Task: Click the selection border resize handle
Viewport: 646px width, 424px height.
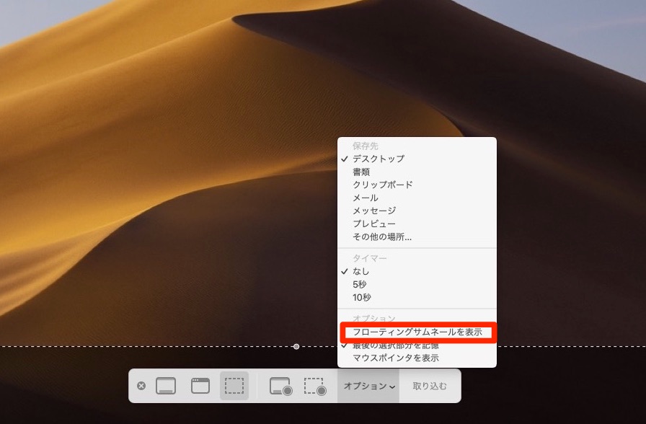Action: click(x=296, y=347)
